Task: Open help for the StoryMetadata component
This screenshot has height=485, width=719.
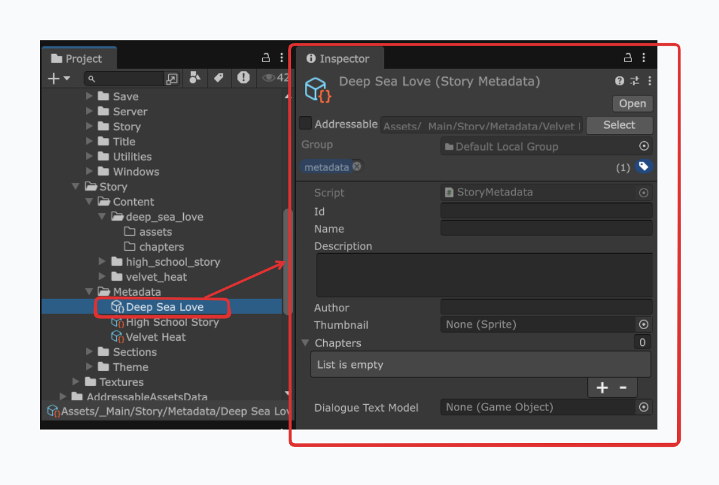Action: click(x=619, y=81)
